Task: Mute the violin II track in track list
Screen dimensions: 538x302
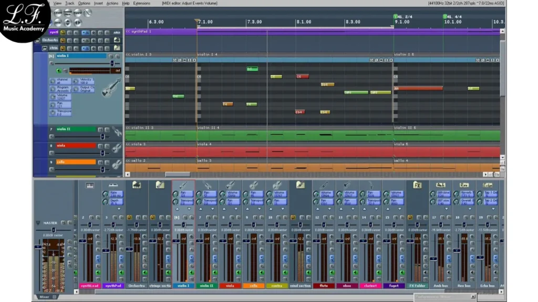Action: pos(100,129)
